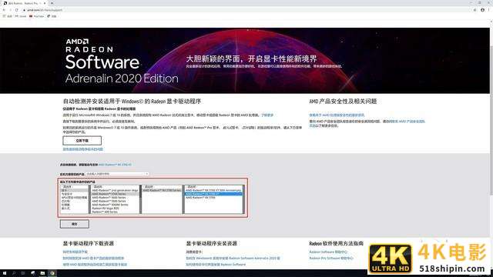
Task: Select RX 5700 XT 50th Anniversary
Action: [x=214, y=190]
